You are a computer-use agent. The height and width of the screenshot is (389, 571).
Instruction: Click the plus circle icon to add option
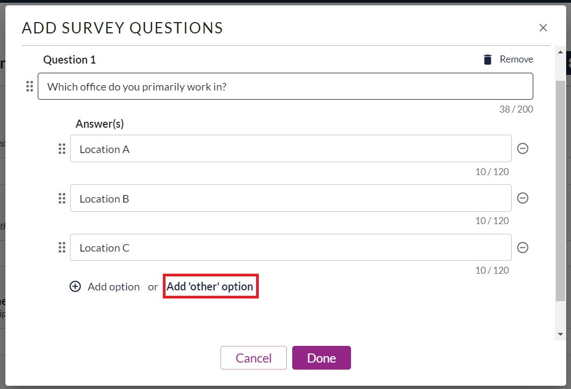point(75,287)
